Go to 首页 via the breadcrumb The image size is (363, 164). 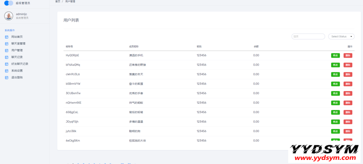tap(57, 2)
